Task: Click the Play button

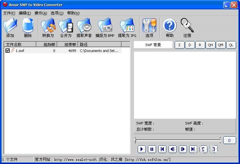Action: pos(142,149)
